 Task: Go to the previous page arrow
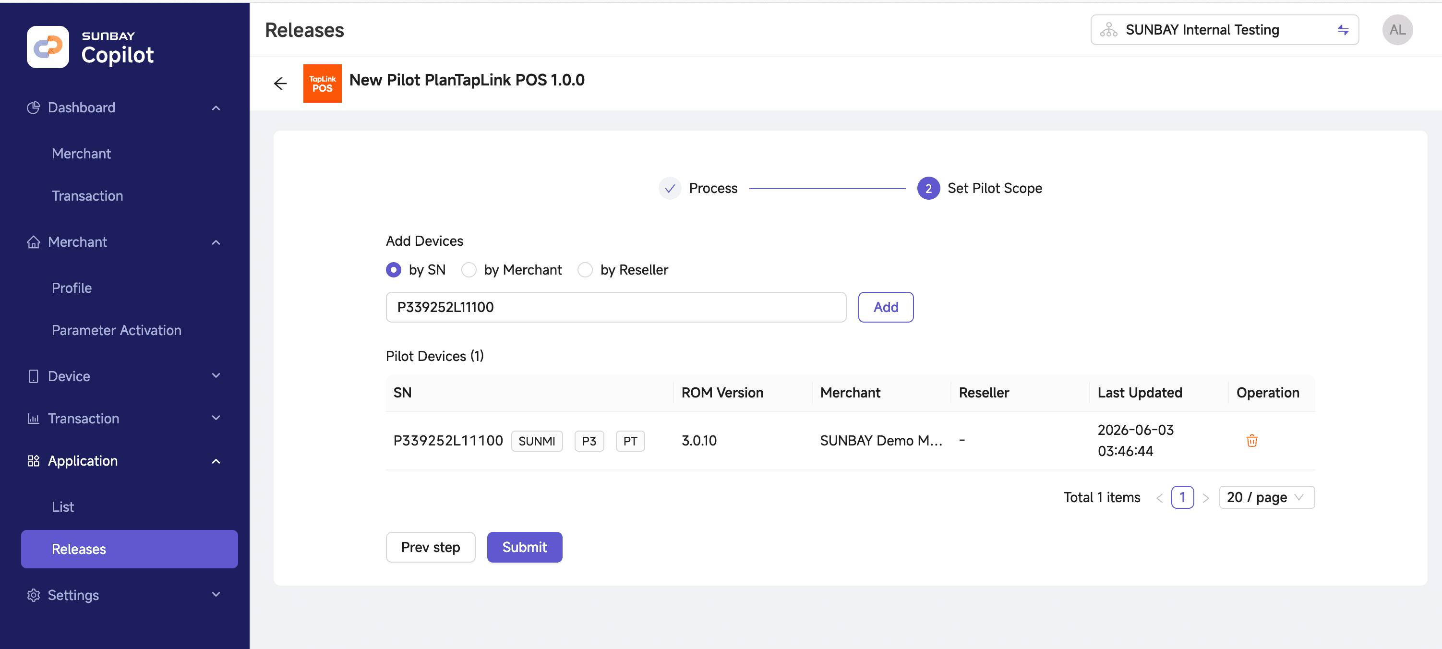[1159, 498]
